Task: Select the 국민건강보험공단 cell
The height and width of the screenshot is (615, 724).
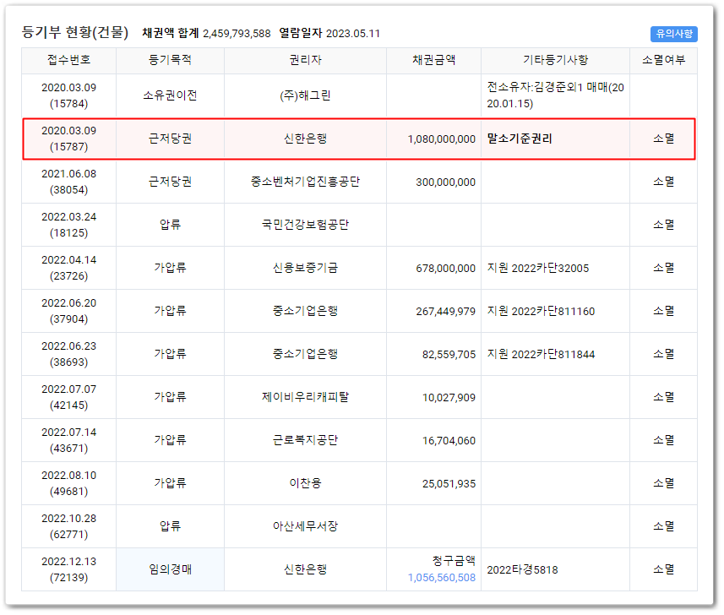Action: click(305, 225)
